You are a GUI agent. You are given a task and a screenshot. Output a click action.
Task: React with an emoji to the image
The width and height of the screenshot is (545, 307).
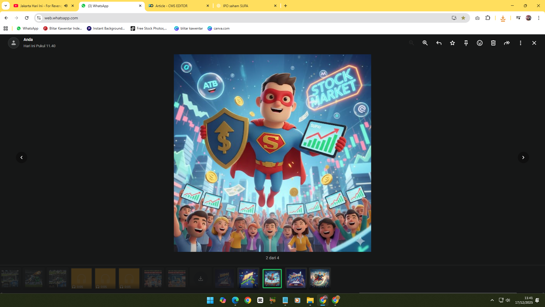coord(480,43)
